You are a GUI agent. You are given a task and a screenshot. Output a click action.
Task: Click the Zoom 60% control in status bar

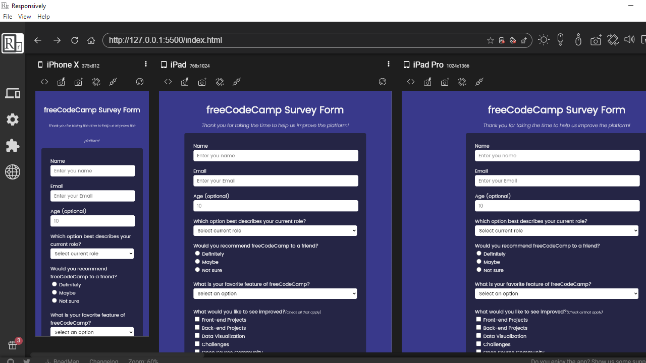click(143, 361)
